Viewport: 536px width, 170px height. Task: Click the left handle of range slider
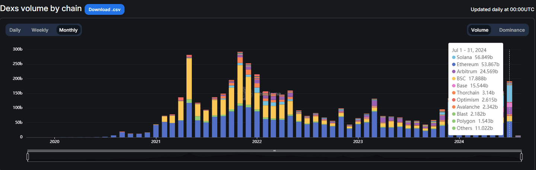(28, 157)
